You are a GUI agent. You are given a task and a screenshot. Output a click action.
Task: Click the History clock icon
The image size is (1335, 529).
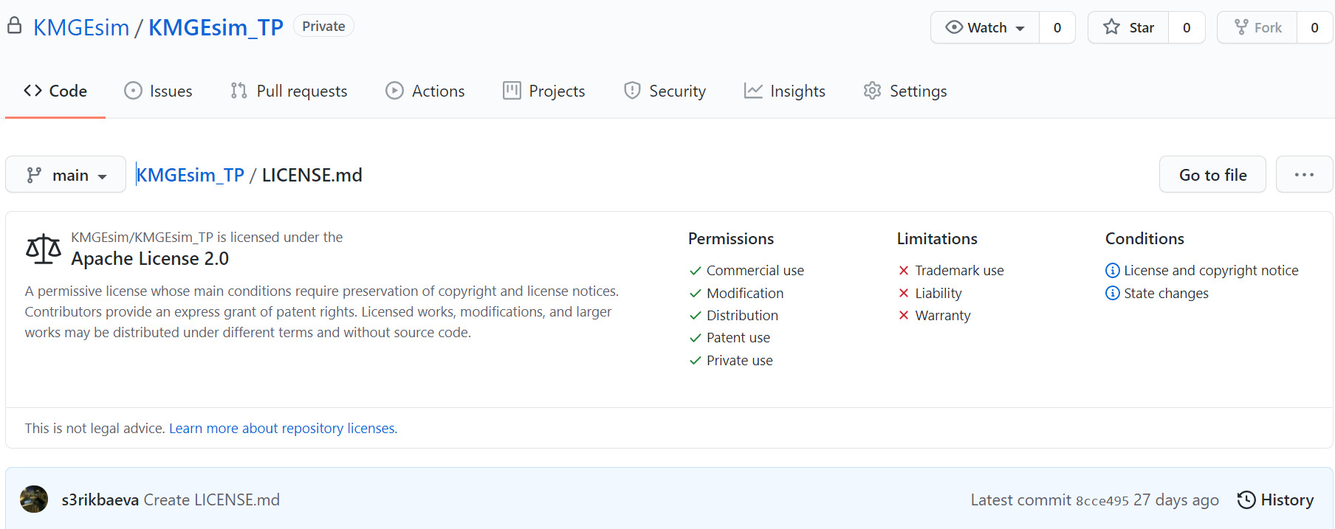[x=1246, y=499]
